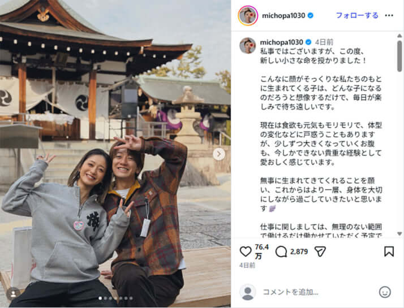
Task: Open michopa1030 profile from header username
Action: tap(283, 16)
